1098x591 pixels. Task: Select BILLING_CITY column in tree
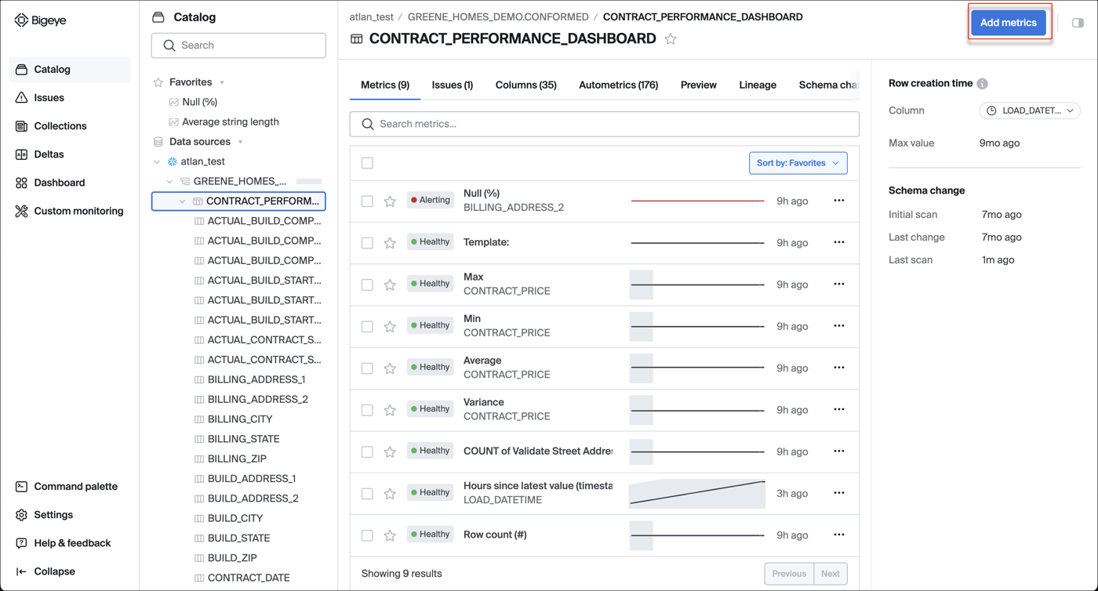(240, 419)
